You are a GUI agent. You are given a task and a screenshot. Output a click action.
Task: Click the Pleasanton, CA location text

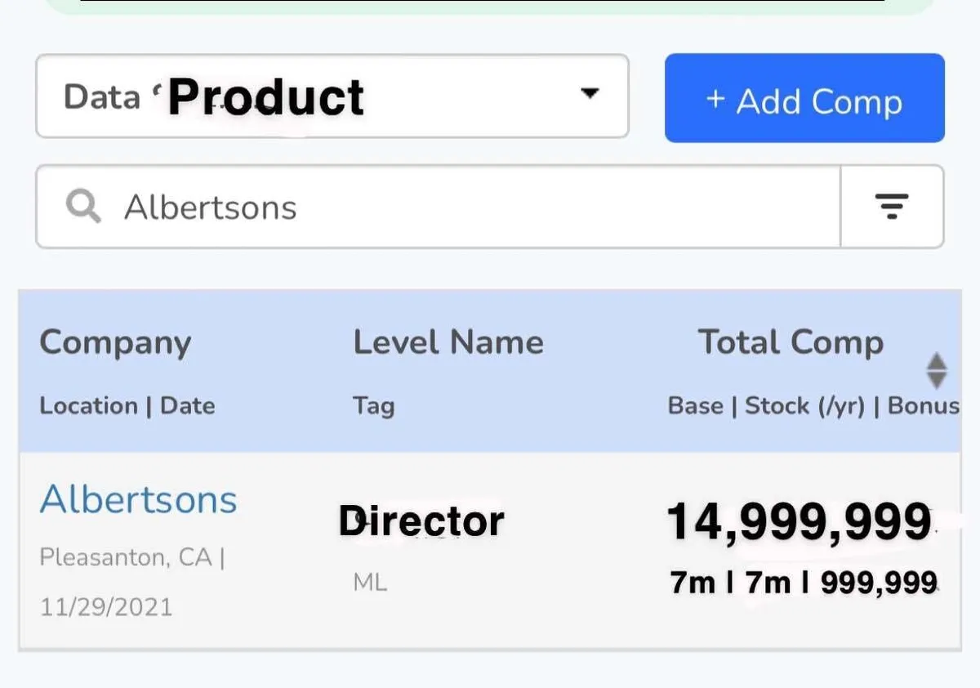(127, 558)
